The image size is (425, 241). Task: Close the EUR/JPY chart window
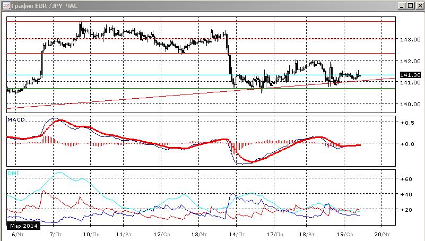pos(420,6)
